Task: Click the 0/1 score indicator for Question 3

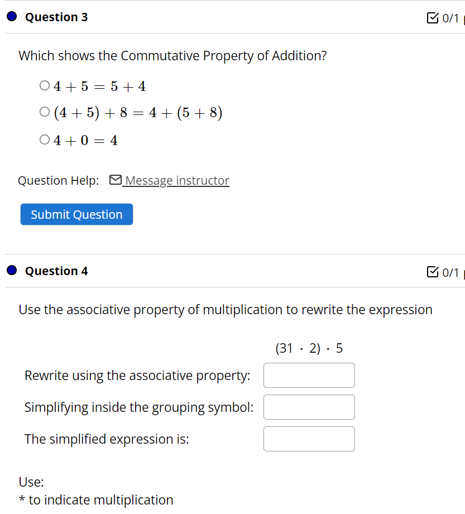Action: coord(450,18)
